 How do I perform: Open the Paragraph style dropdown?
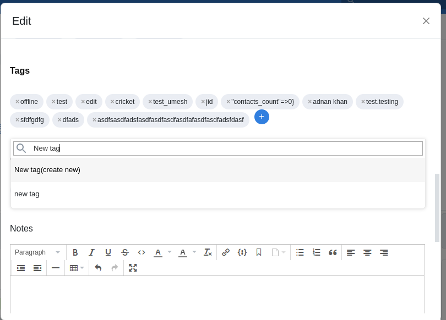tap(37, 252)
